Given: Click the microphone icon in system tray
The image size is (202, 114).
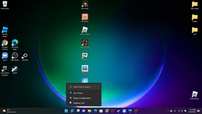Looking at the screenshot, I should pyautogui.click(x=175, y=111).
